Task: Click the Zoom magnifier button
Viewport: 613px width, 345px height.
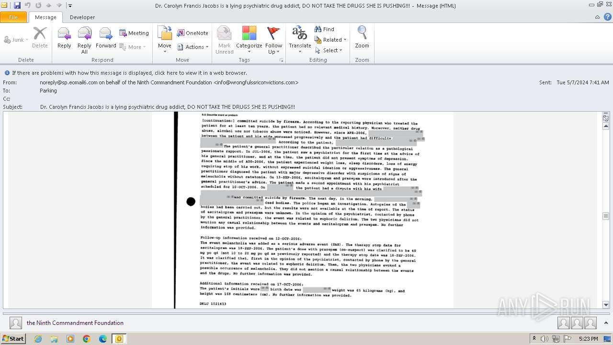Action: [362, 38]
